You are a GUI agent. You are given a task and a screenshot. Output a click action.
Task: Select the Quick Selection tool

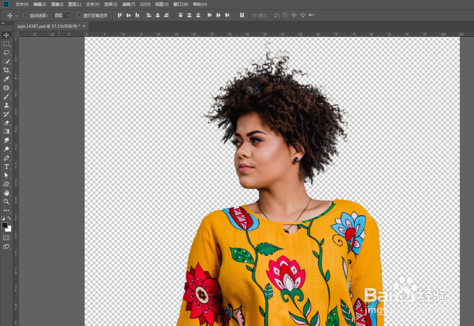(6, 61)
